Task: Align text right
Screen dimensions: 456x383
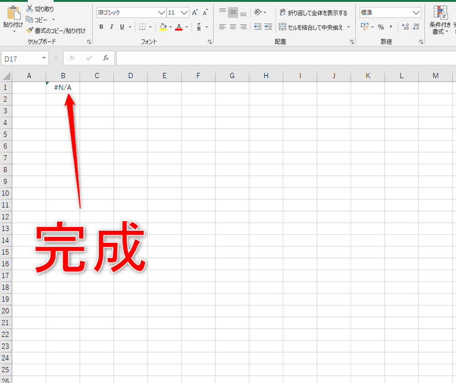Action: point(243,27)
